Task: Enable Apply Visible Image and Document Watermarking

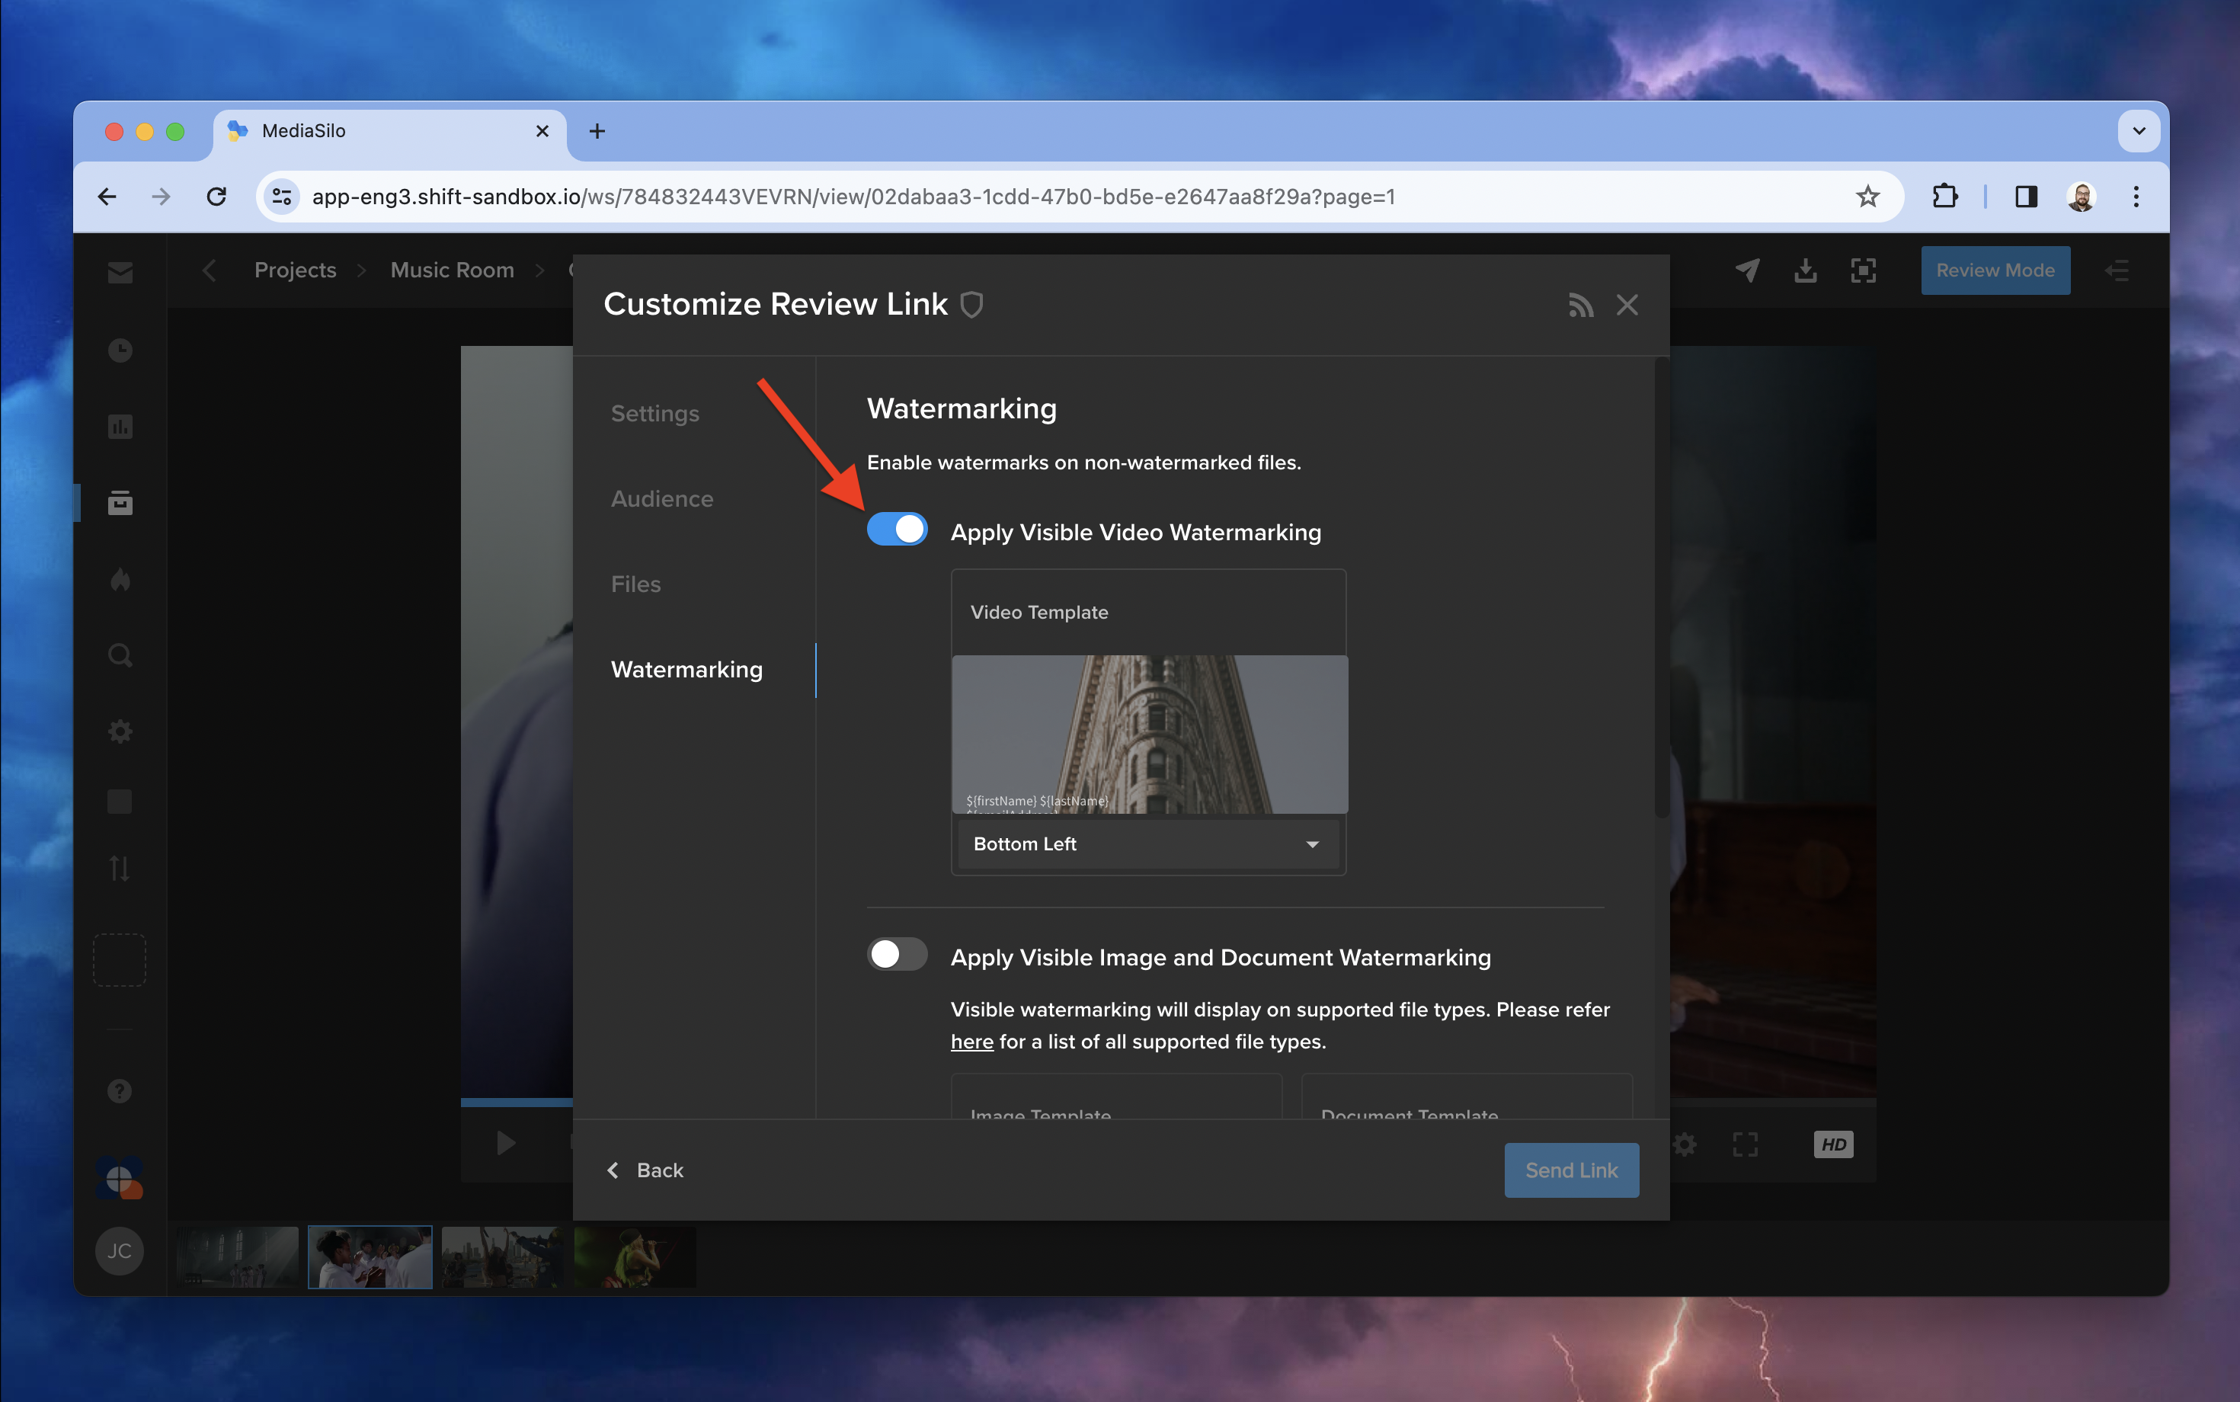Action: pyautogui.click(x=897, y=954)
